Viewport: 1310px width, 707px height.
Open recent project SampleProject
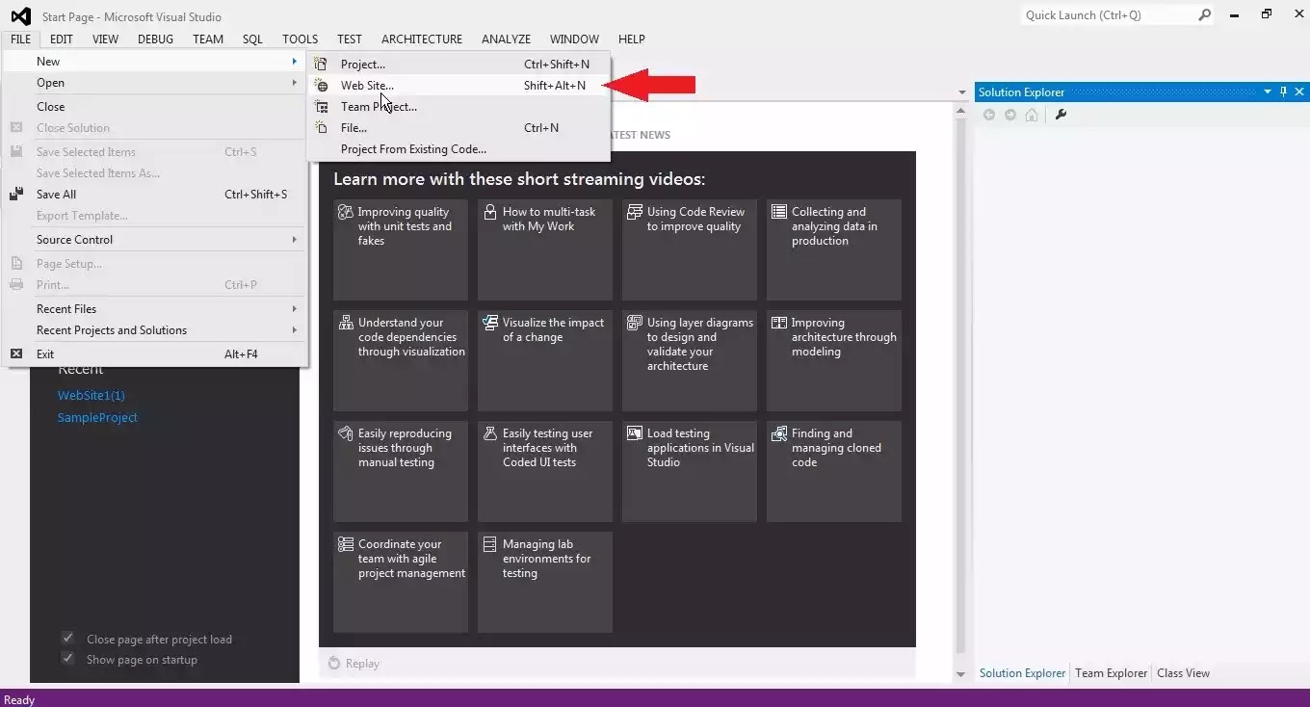(97, 418)
